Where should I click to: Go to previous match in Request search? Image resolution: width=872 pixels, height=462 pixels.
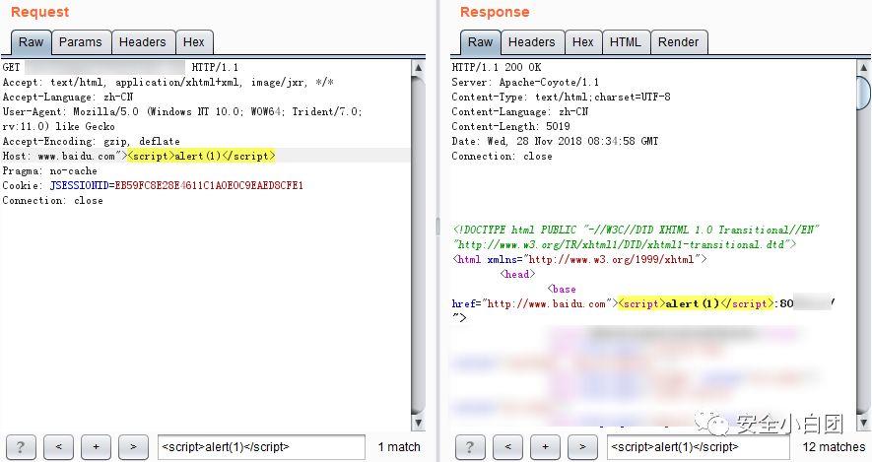click(58, 447)
